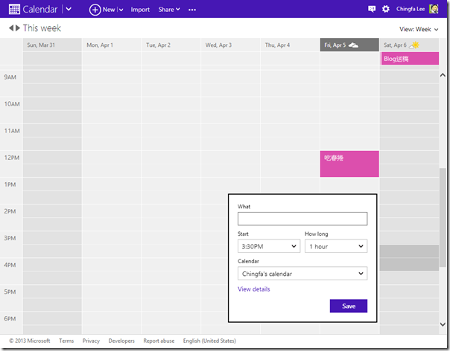Open the messaging chat icon

(372, 9)
